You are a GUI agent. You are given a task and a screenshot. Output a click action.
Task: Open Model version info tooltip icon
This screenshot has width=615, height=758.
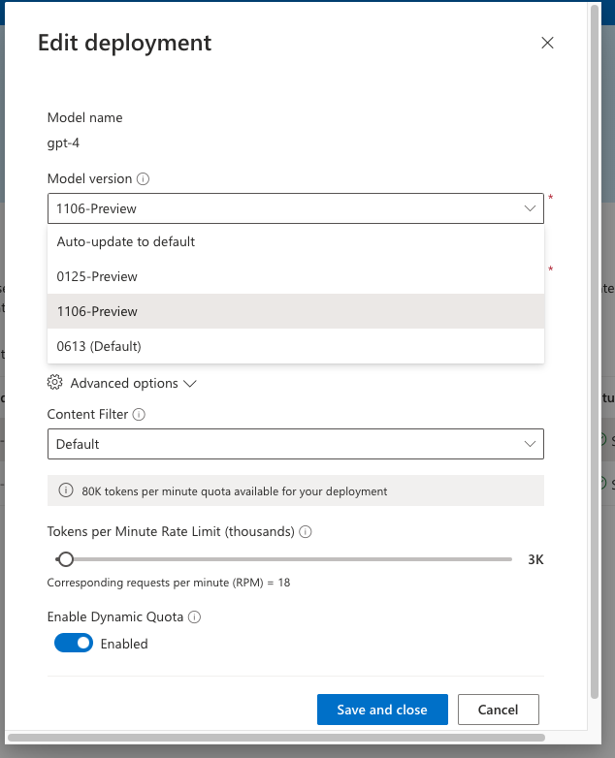143,179
